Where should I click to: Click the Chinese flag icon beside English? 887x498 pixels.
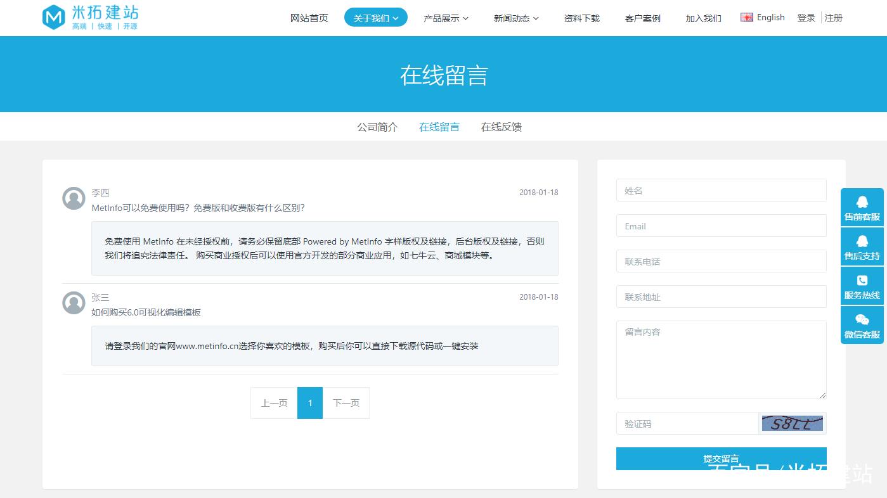(746, 16)
